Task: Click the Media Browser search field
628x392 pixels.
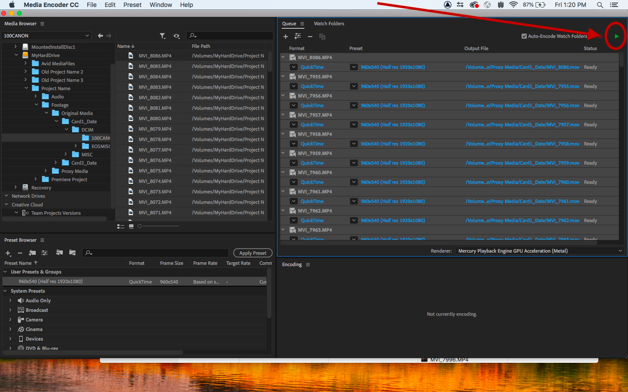Action: tap(229, 36)
